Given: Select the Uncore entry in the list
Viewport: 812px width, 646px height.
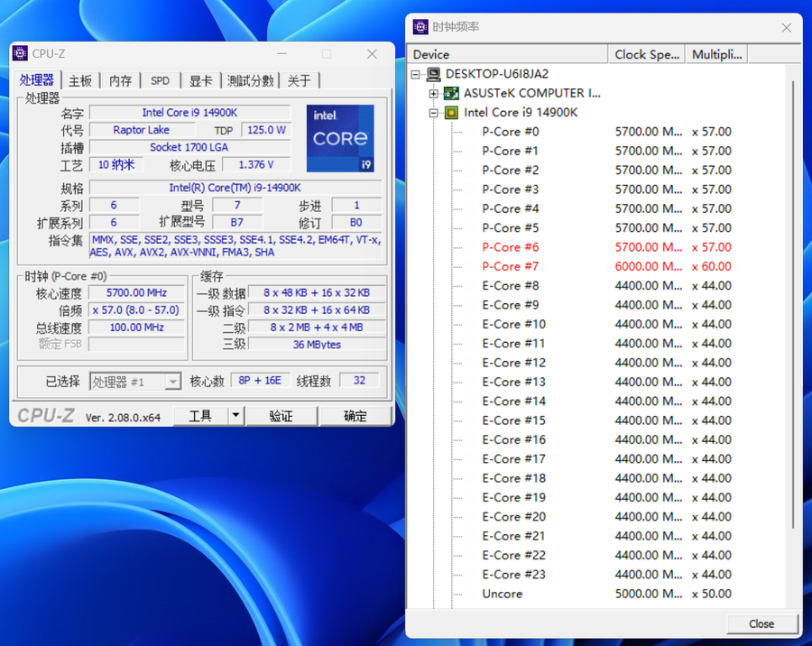Looking at the screenshot, I should [503, 594].
